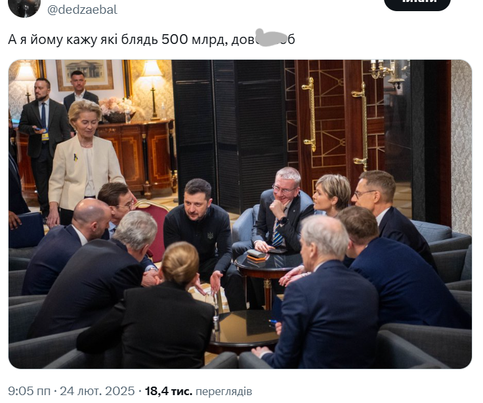Click the gray scribble covering the tweet text
Image resolution: width=483 pixels, height=403 pixels.
[272, 37]
